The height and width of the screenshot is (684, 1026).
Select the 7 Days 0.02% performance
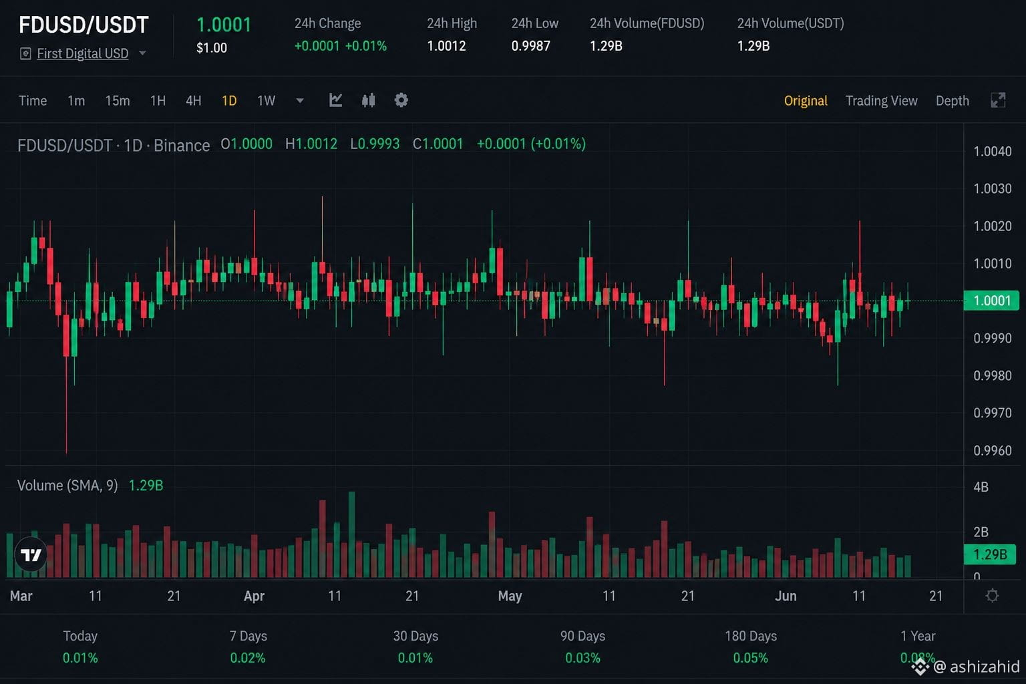[248, 647]
